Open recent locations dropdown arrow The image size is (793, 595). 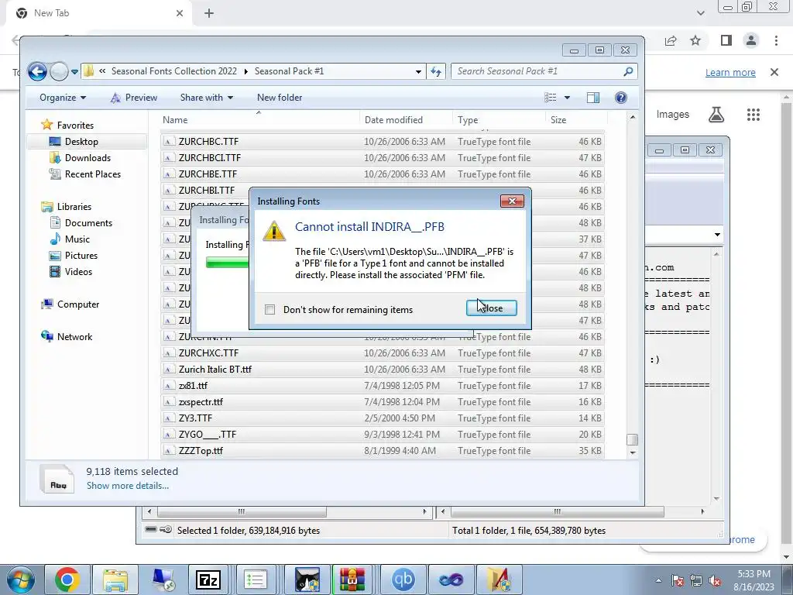pos(75,72)
